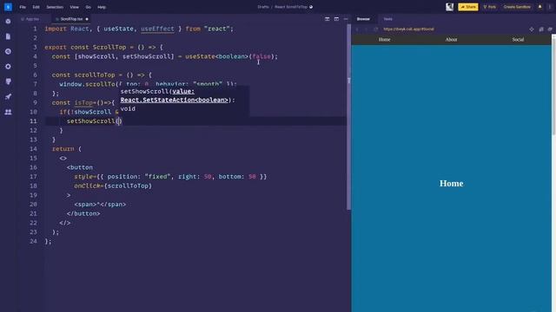Open the top-right kebab menu
The height and width of the screenshot is (312, 556).
(x=550, y=7)
